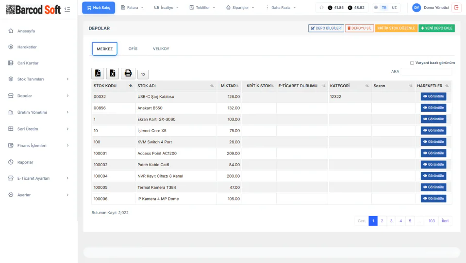Switch to the OFİS warehouse tab
The width and height of the screenshot is (466, 263).
pyautogui.click(x=133, y=48)
